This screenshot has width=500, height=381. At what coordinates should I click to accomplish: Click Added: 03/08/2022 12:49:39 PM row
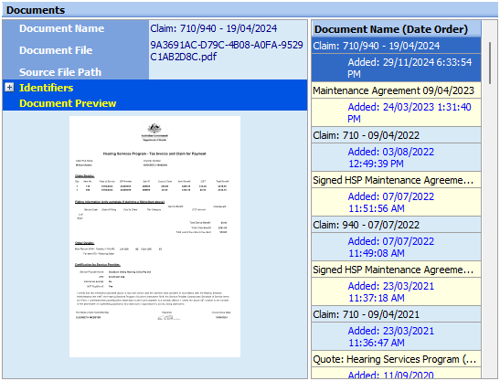pyautogui.click(x=397, y=157)
